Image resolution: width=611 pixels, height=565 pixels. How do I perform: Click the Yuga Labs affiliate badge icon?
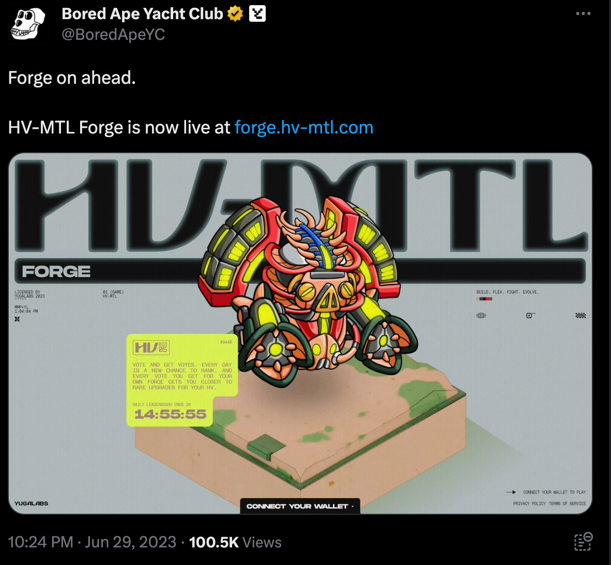(257, 13)
